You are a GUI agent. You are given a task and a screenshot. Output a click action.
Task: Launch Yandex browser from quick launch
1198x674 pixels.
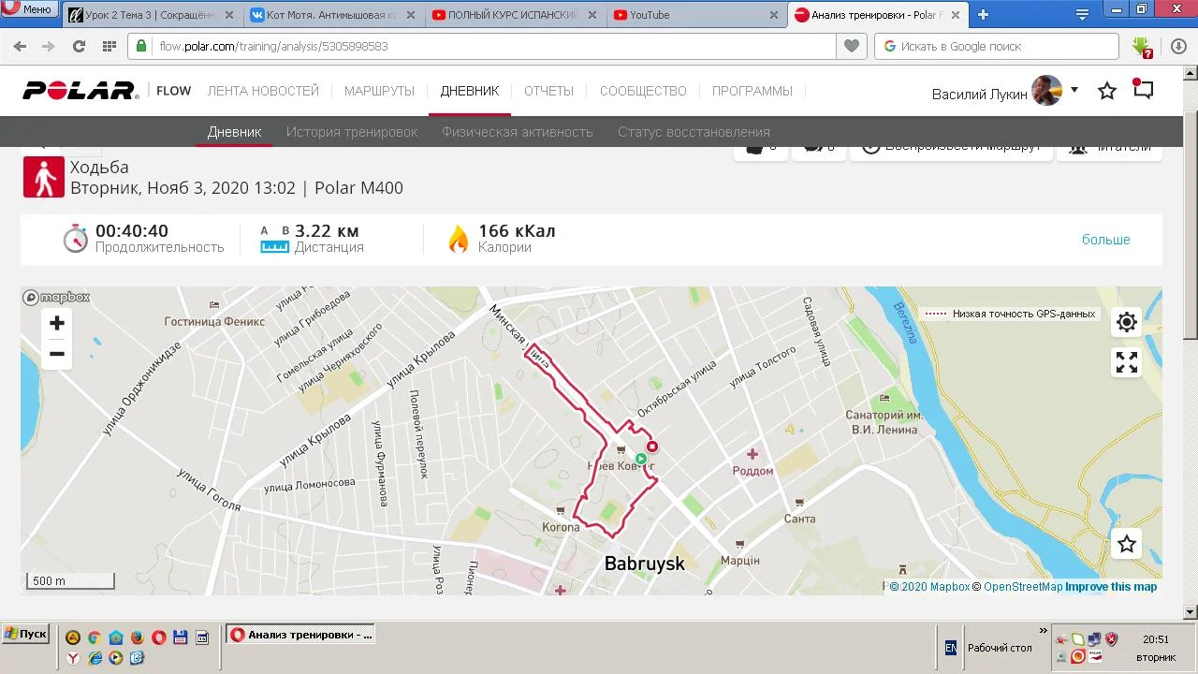pyautogui.click(x=72, y=658)
